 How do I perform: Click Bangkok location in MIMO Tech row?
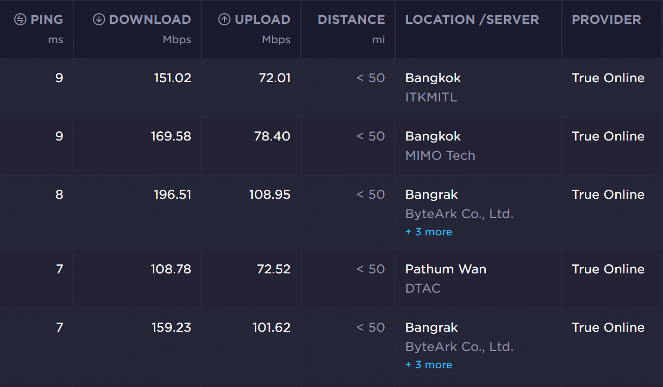point(433,136)
